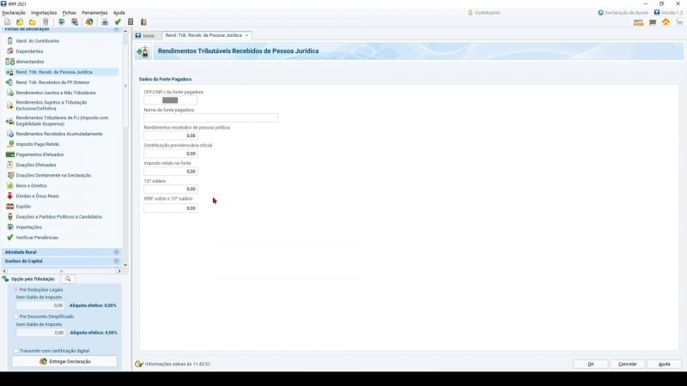This screenshot has height=386, width=687.
Task: Click the magnifier next to Opção pela Tributação
Action: click(x=68, y=279)
